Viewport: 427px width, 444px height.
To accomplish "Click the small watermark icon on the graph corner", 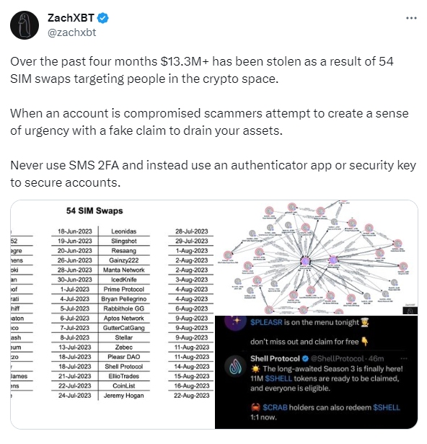I will coord(410,311).
